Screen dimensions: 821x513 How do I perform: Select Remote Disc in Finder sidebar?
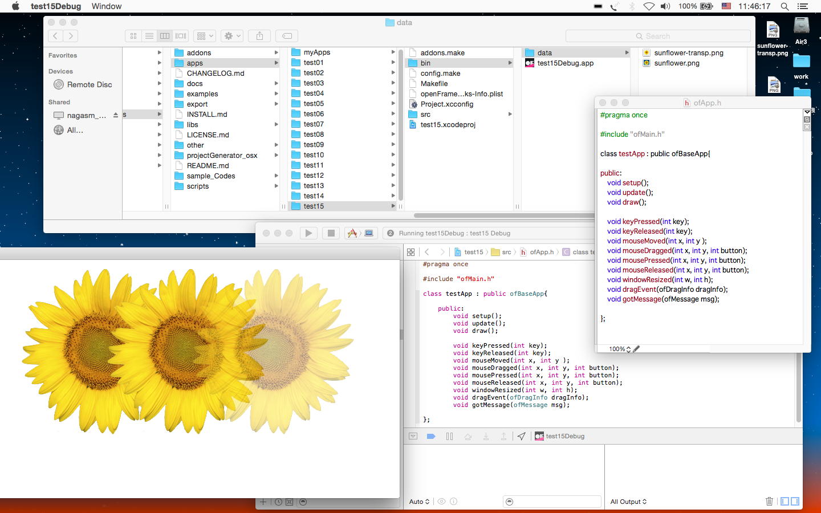[x=89, y=84]
